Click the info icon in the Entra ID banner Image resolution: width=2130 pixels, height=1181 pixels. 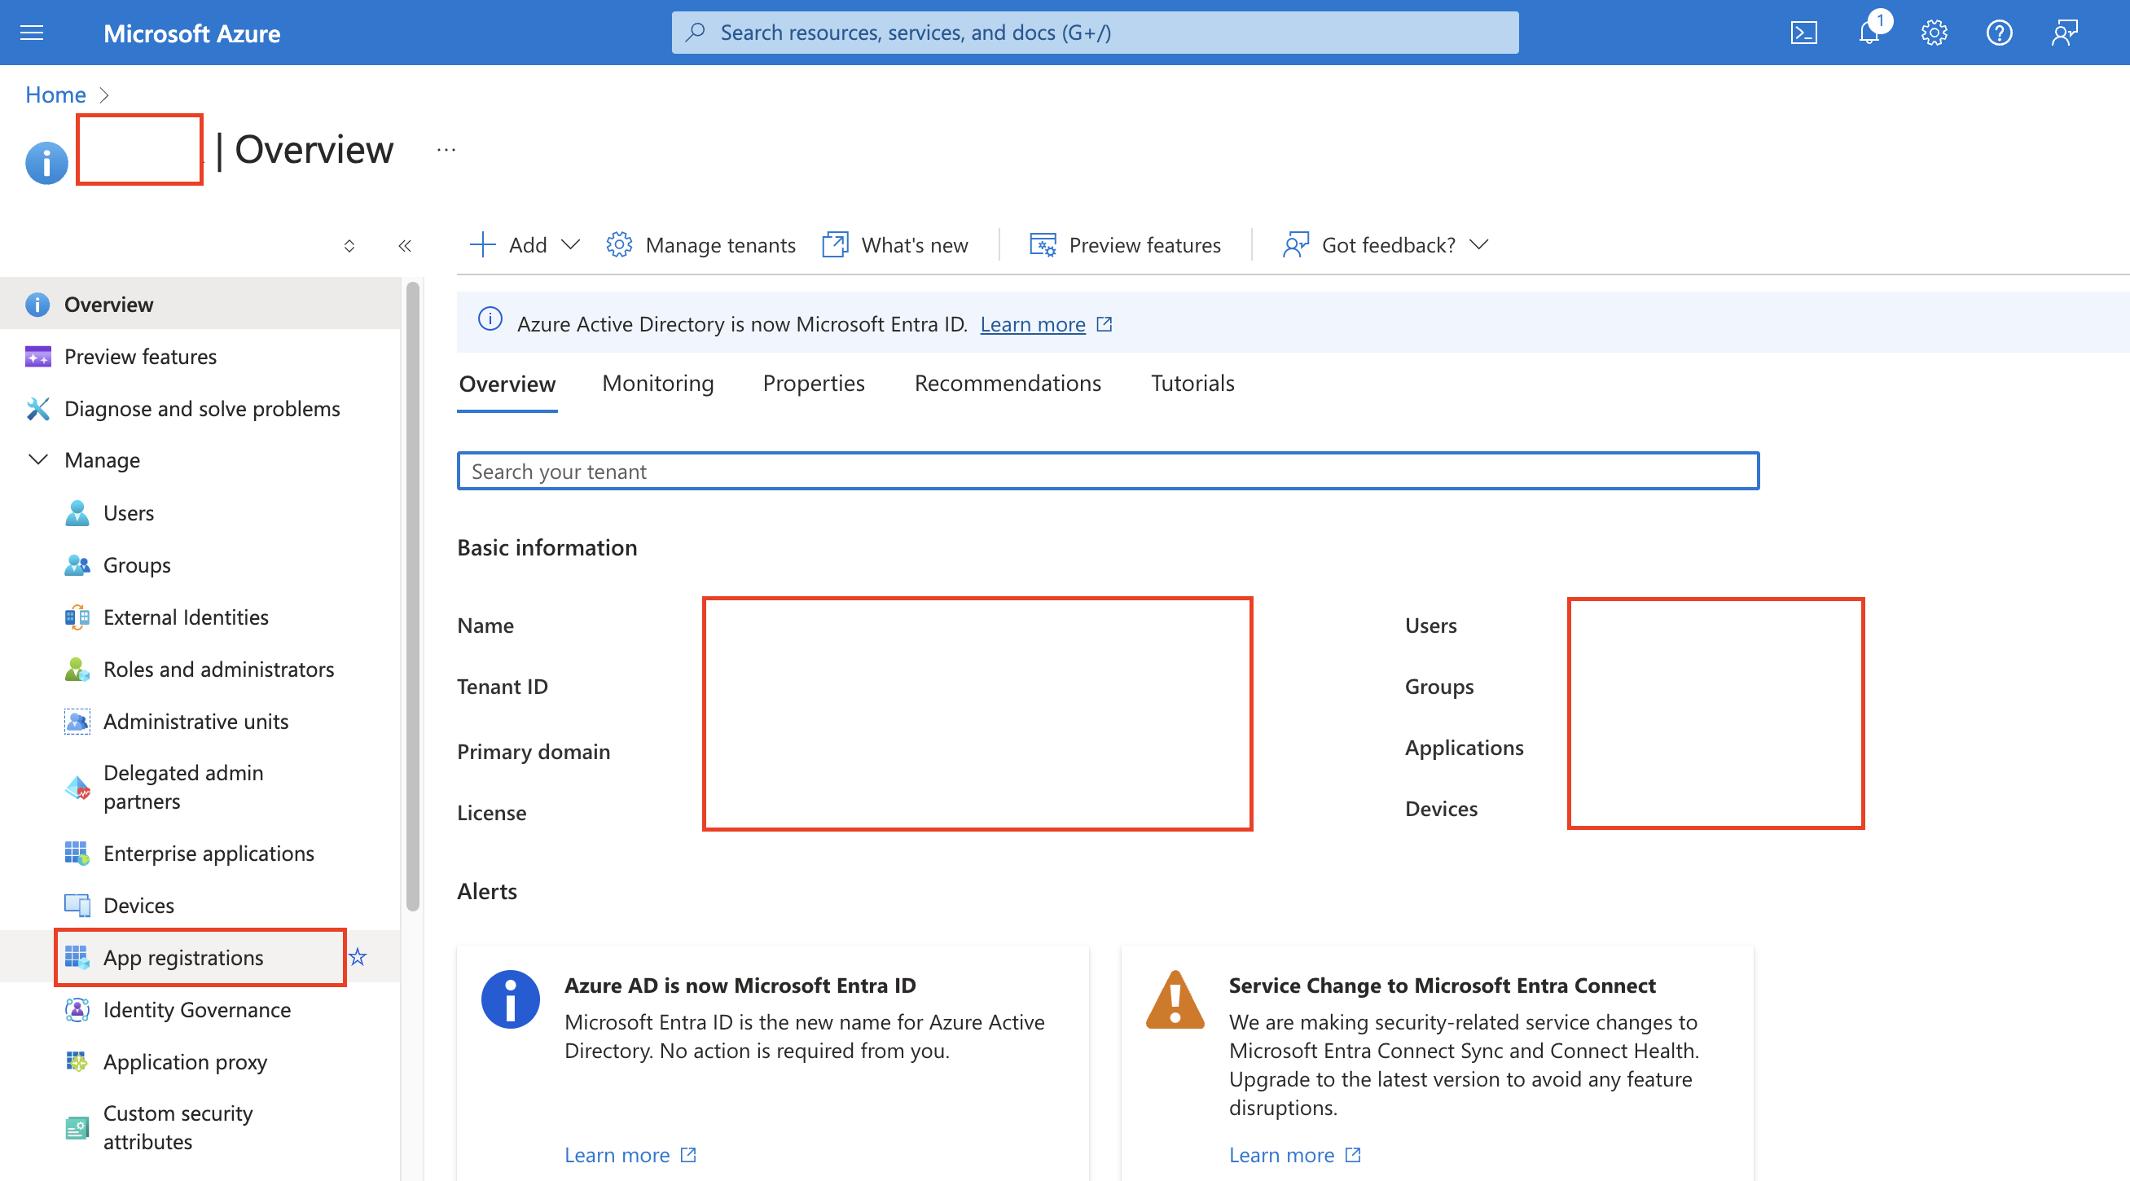coord(490,319)
